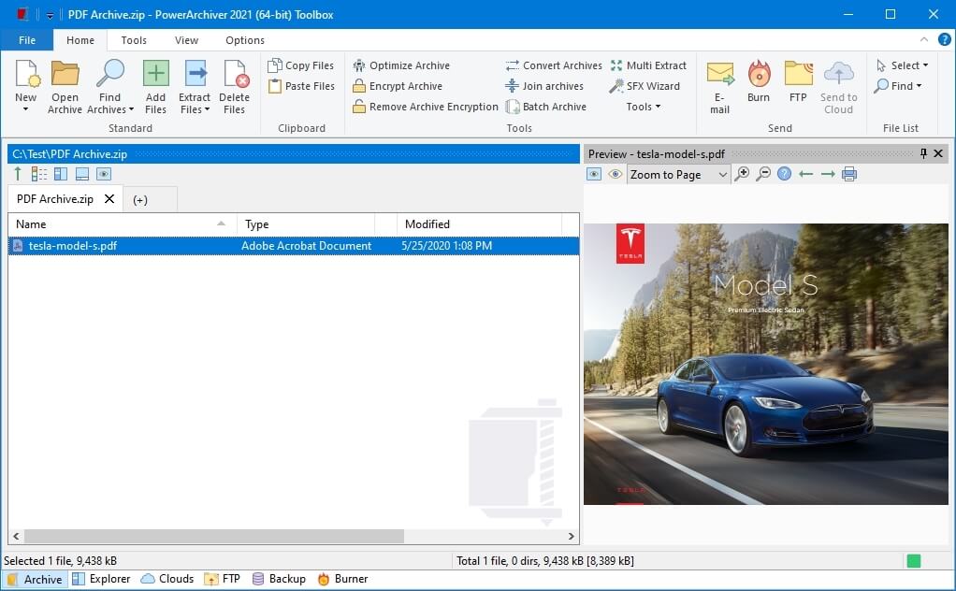Open the Find dropdown in File List
956x591 pixels.
[x=898, y=86]
